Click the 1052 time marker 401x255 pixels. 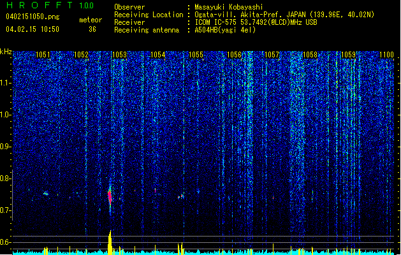point(81,55)
